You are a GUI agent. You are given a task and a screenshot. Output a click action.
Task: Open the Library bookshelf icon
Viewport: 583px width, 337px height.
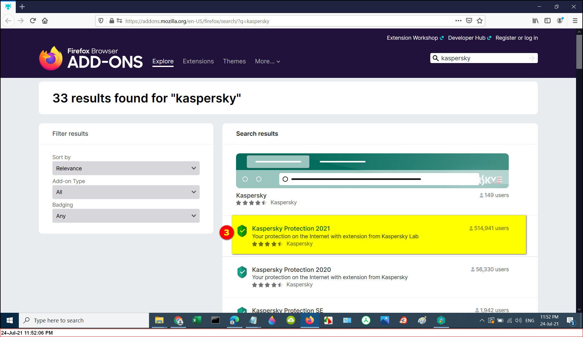point(535,21)
